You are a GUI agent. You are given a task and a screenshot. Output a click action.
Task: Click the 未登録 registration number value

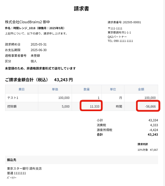[35, 55]
